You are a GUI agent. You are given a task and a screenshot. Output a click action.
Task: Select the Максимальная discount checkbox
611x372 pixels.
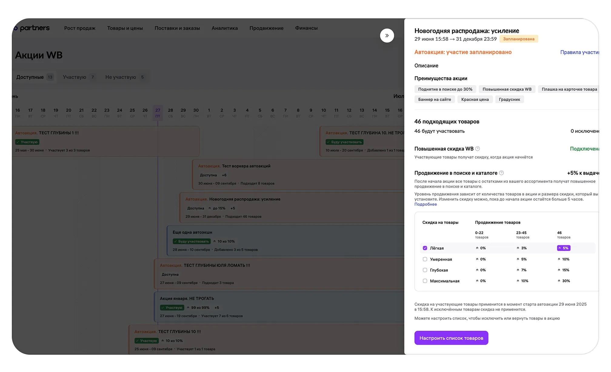425,281
